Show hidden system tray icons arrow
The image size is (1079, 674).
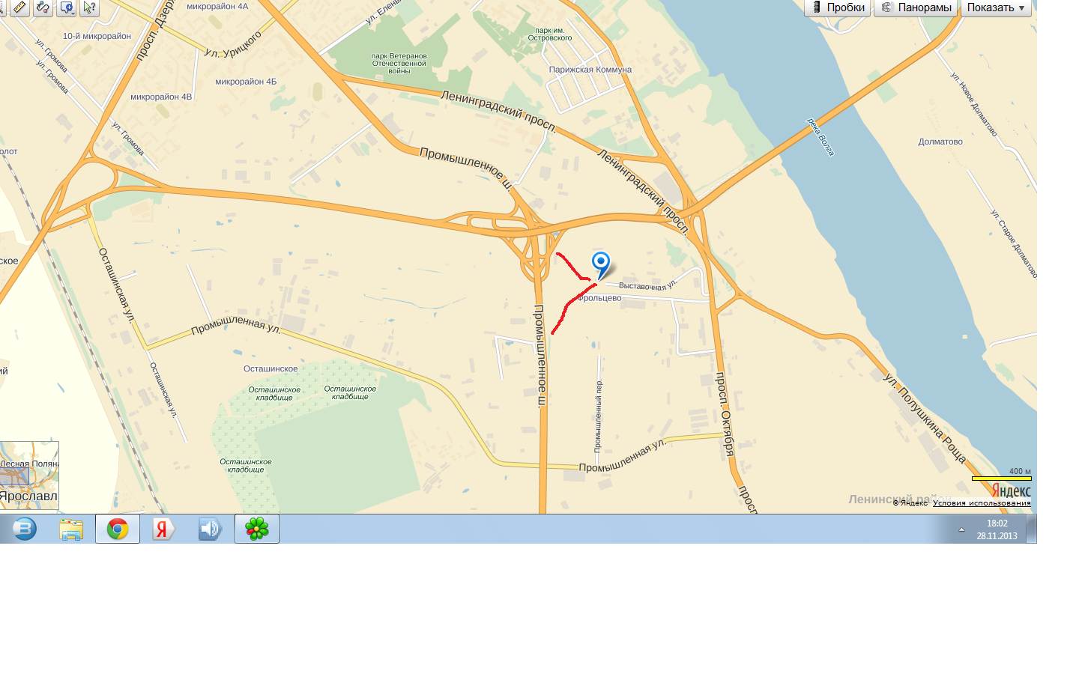pyautogui.click(x=961, y=529)
